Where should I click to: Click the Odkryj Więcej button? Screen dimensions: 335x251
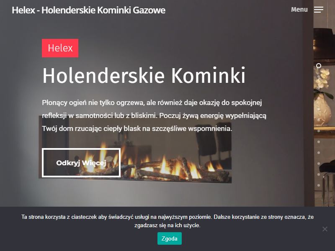click(81, 163)
